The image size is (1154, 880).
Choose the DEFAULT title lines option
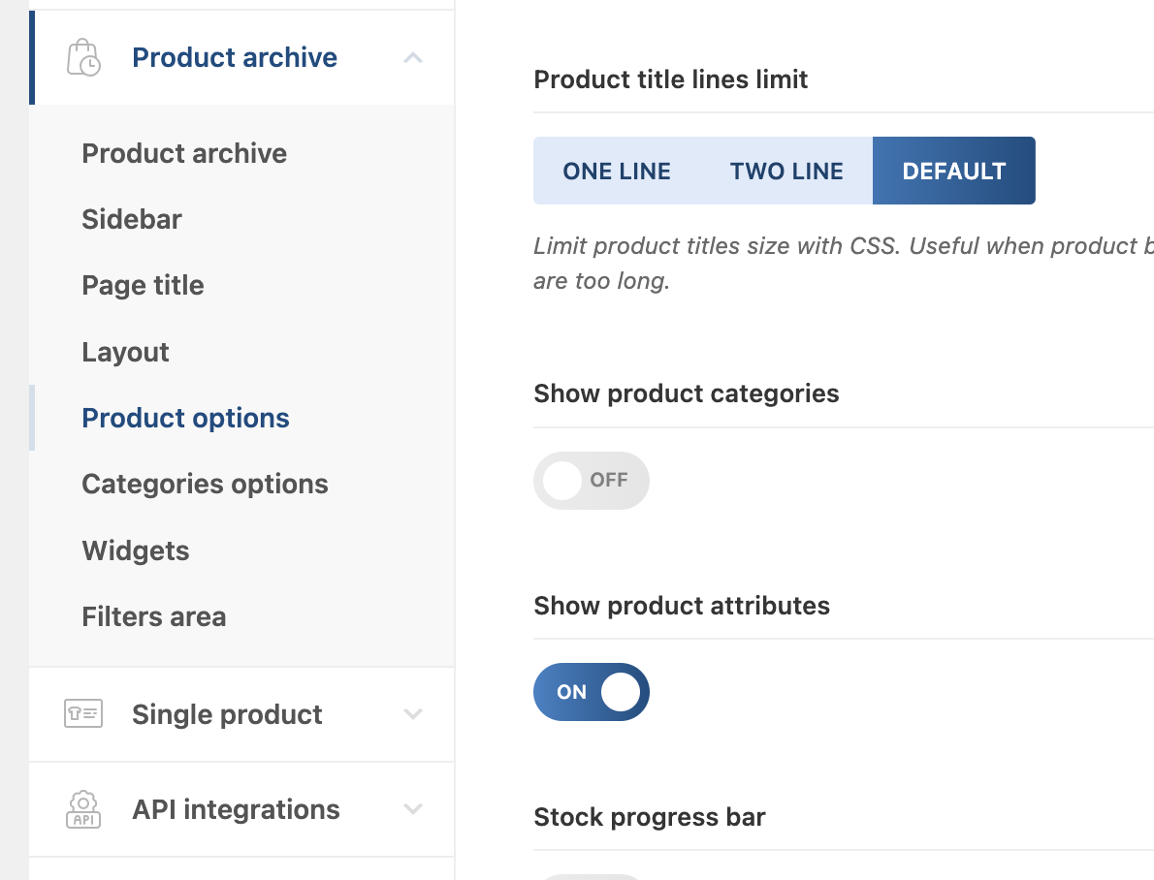coord(954,172)
